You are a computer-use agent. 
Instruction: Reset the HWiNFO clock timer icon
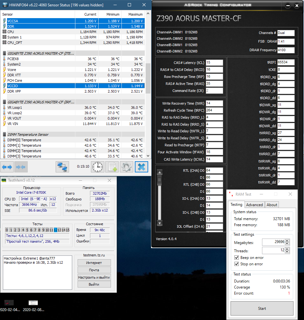pyautogui.click(x=98, y=167)
